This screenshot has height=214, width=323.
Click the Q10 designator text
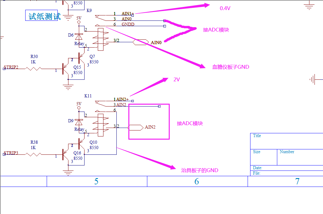[x=93, y=142]
